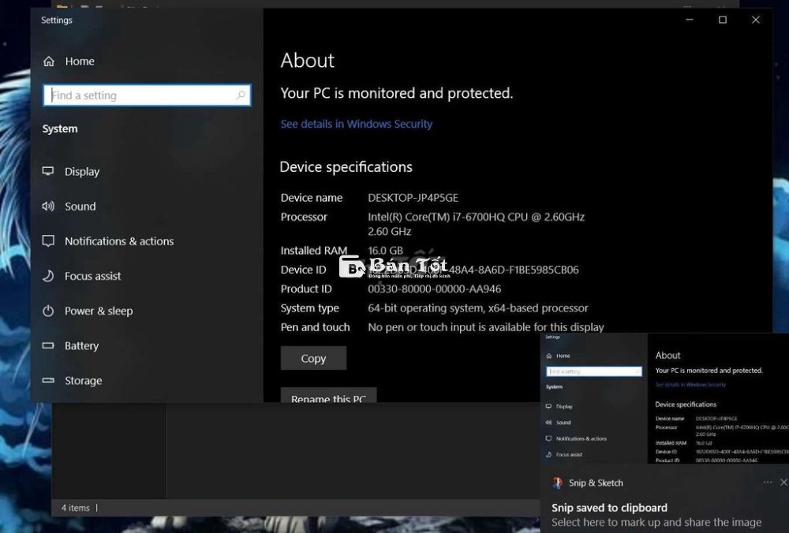Screen dimensions: 789x533
Task: Click the "Device ID" label
Action: [x=304, y=270]
